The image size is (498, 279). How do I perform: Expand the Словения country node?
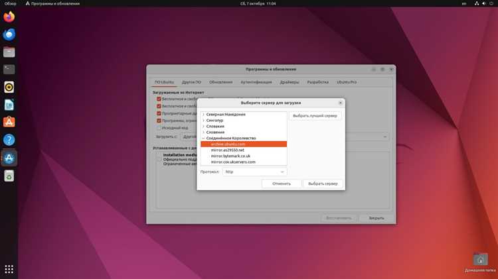(x=203, y=132)
